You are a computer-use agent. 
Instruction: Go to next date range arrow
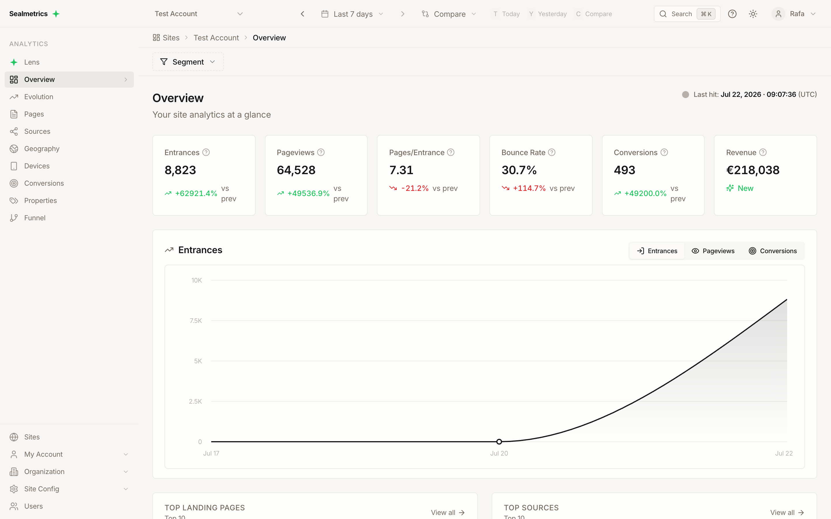pyautogui.click(x=403, y=14)
